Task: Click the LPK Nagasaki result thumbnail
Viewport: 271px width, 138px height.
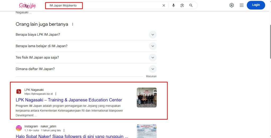Action: 147,97
